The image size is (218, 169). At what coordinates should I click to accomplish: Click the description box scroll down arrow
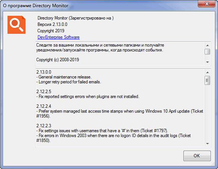pyautogui.click(x=207, y=62)
